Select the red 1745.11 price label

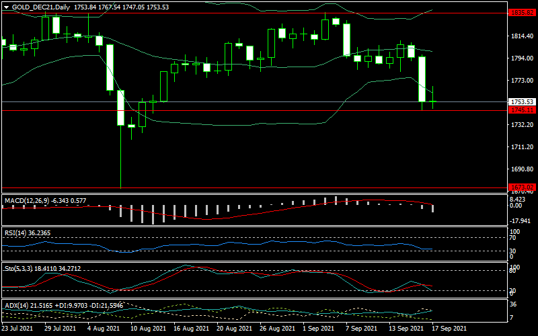click(x=522, y=110)
